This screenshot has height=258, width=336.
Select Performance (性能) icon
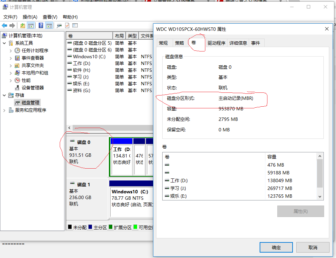coord(17,80)
